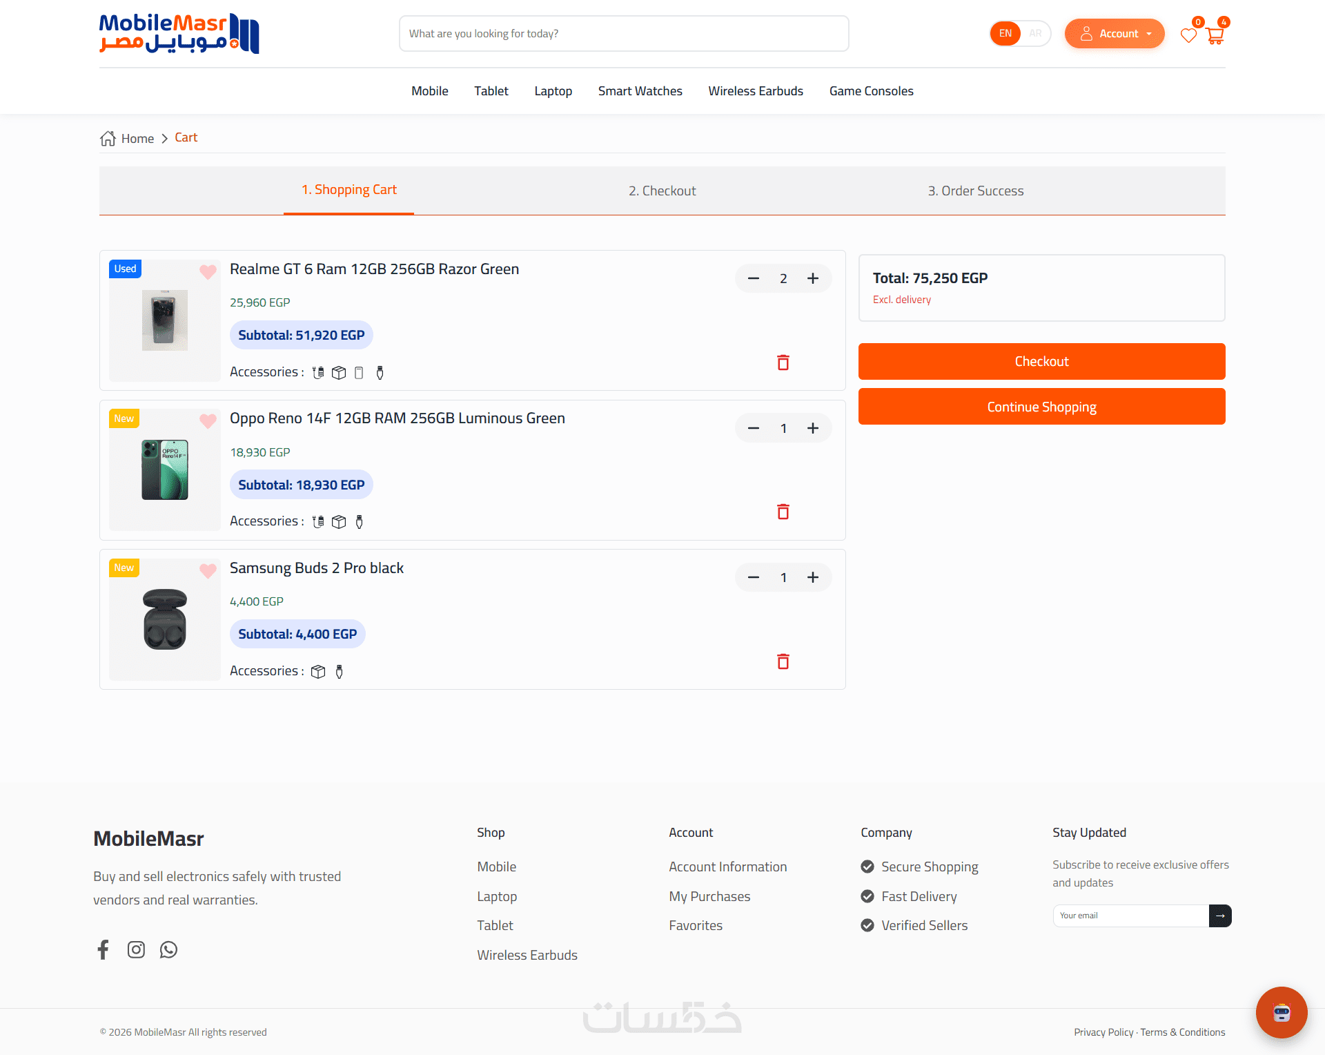1325x1055 pixels.
Task: Open WhatsApp contact icon
Action: pyautogui.click(x=168, y=949)
